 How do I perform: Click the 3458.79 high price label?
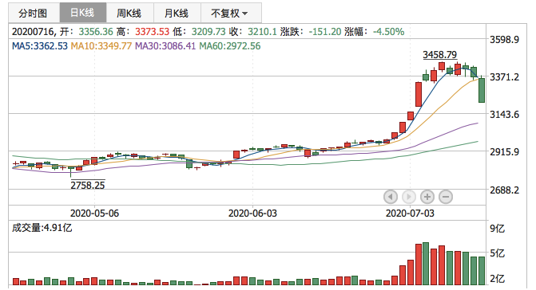click(x=439, y=54)
